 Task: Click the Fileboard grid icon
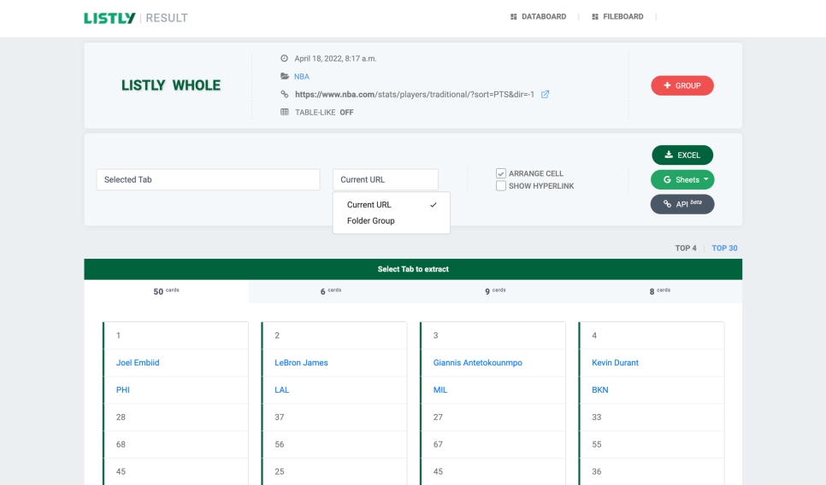(595, 17)
